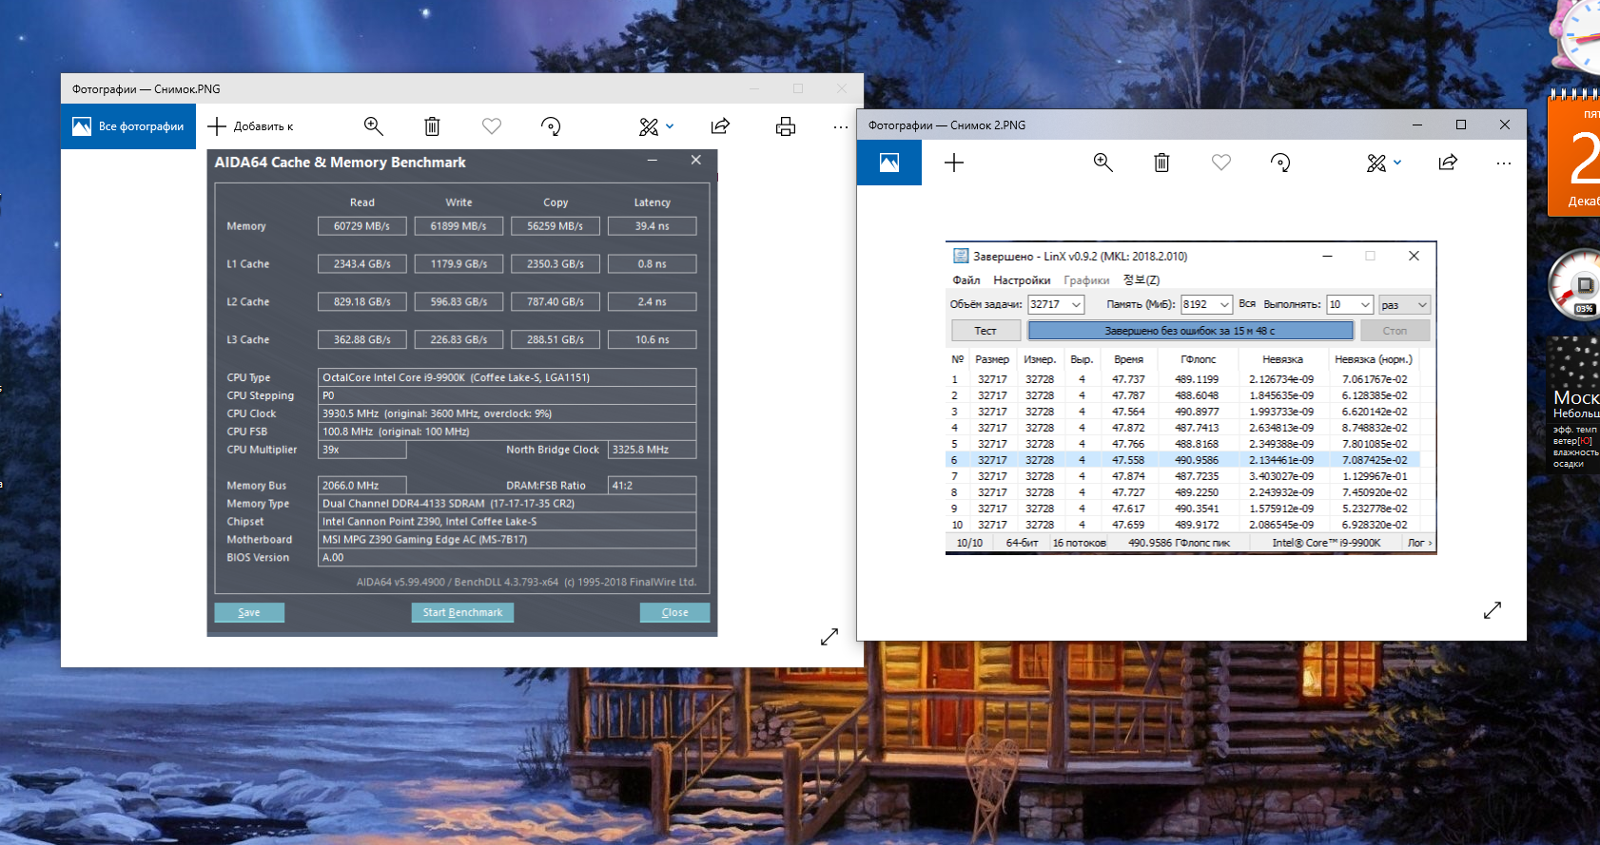This screenshot has width=1600, height=845.
Task: Expand the раз units dropdown in LinX
Action: [1405, 305]
